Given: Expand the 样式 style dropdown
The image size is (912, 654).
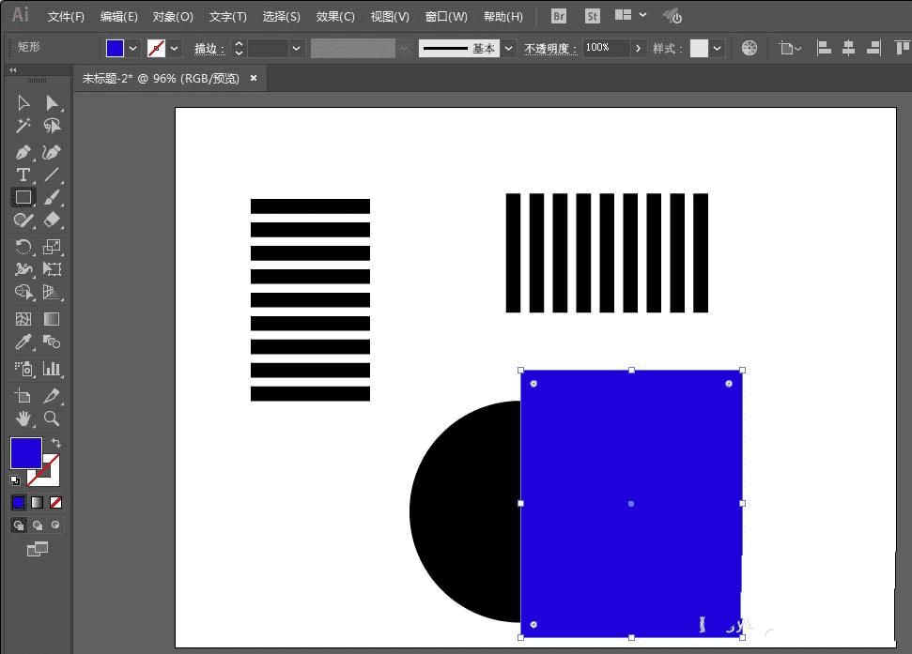Looking at the screenshot, I should click(718, 48).
